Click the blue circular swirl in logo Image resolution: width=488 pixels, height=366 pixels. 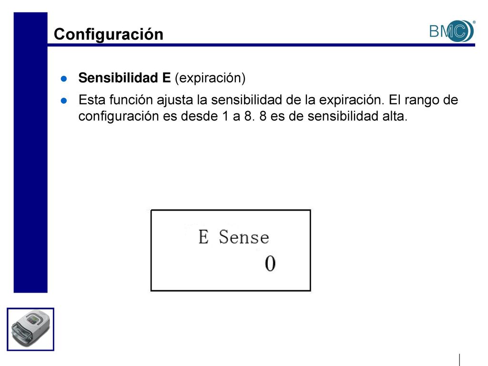pyautogui.click(x=461, y=31)
